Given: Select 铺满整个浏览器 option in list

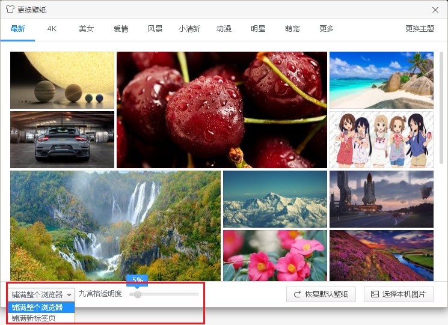Looking at the screenshot, I should (x=41, y=308).
